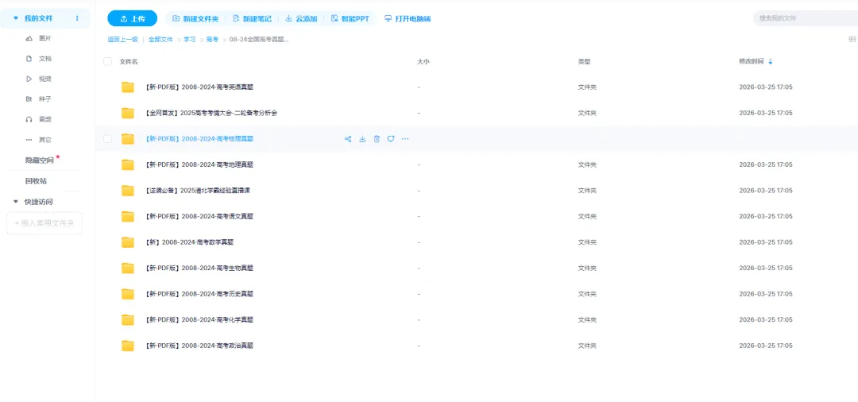The image size is (858, 402).
Task: Navigate to 高考 in breadcrumb
Action: point(212,40)
